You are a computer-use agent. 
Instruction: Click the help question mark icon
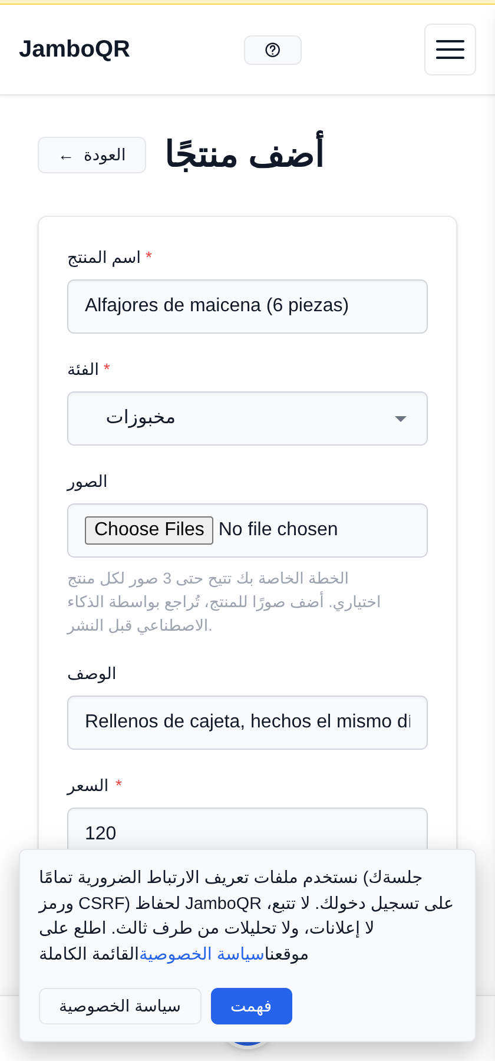pyautogui.click(x=273, y=50)
